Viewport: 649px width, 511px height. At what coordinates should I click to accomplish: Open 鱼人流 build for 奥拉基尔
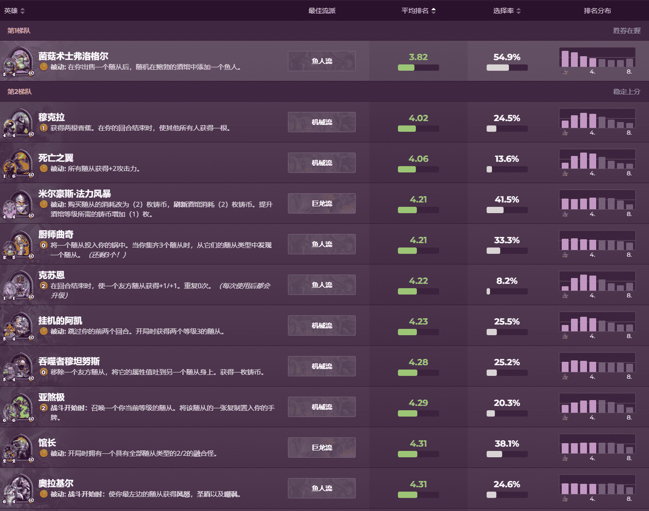pos(322,488)
